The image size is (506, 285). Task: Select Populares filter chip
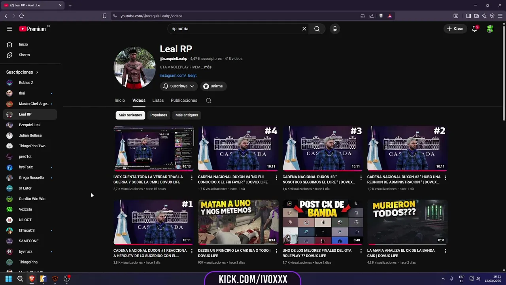click(159, 115)
